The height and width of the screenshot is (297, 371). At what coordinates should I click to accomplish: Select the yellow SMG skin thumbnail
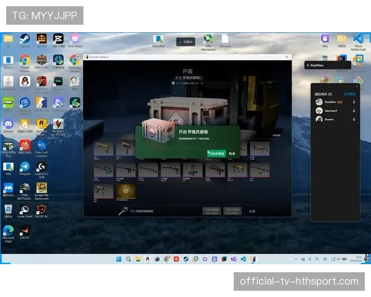pos(237,170)
